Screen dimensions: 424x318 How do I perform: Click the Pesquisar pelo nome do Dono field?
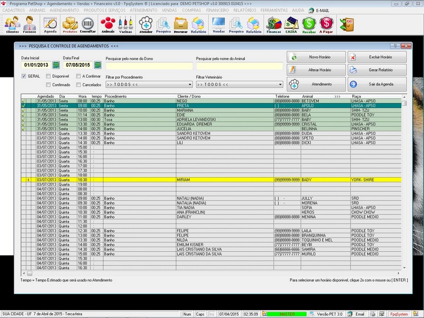[149, 66]
